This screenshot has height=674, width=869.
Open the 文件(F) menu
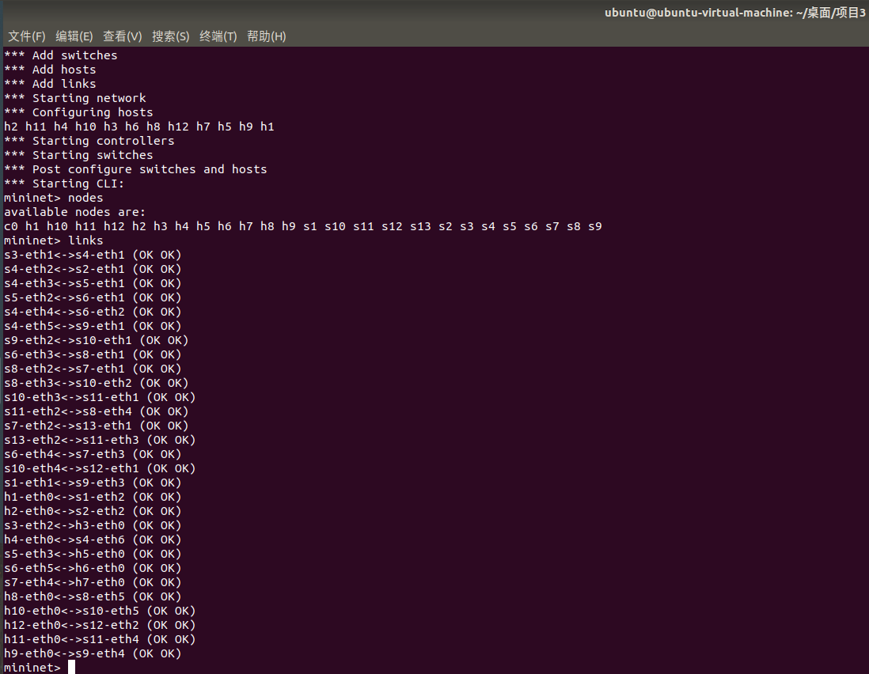(27, 36)
